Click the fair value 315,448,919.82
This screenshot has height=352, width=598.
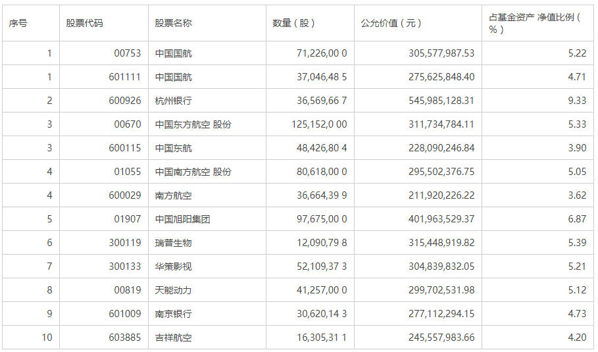[x=441, y=243]
